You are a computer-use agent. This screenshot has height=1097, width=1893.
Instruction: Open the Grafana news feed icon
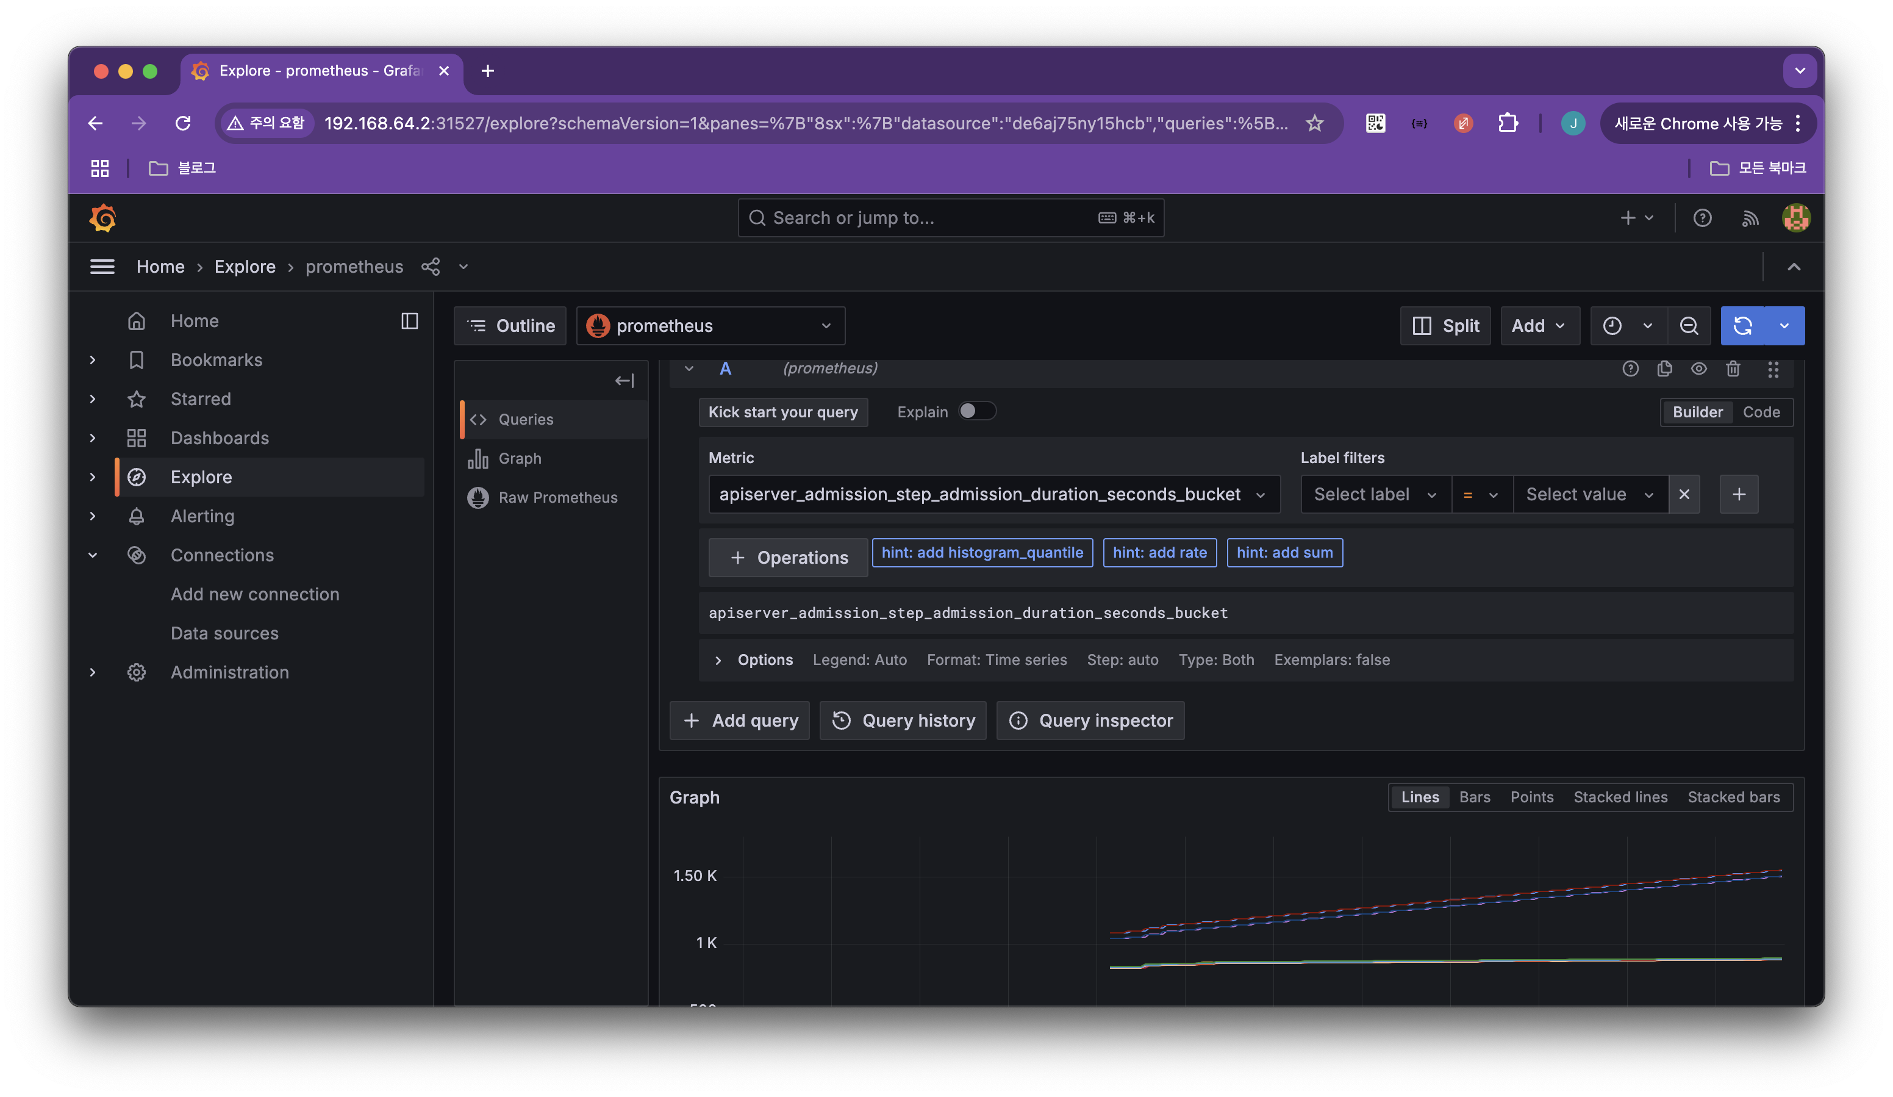pos(1750,218)
